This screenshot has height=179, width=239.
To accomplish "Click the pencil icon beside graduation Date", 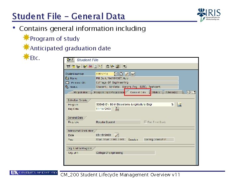I will (117, 135).
